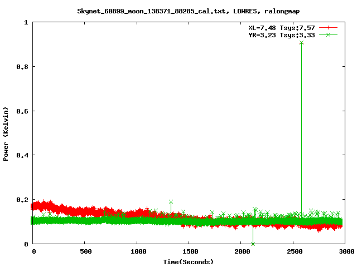
Task: Click the red XL legend line sample
Action: [328, 28]
